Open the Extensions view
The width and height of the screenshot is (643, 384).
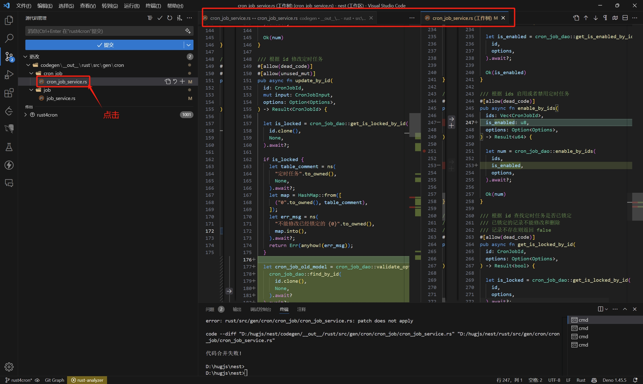coord(9,93)
